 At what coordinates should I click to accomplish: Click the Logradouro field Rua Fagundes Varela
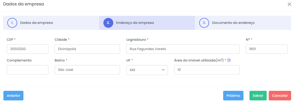[183, 49]
